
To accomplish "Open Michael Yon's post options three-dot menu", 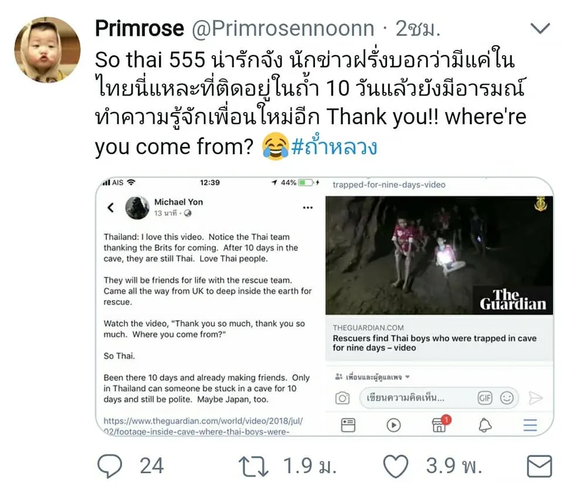I will point(308,208).
